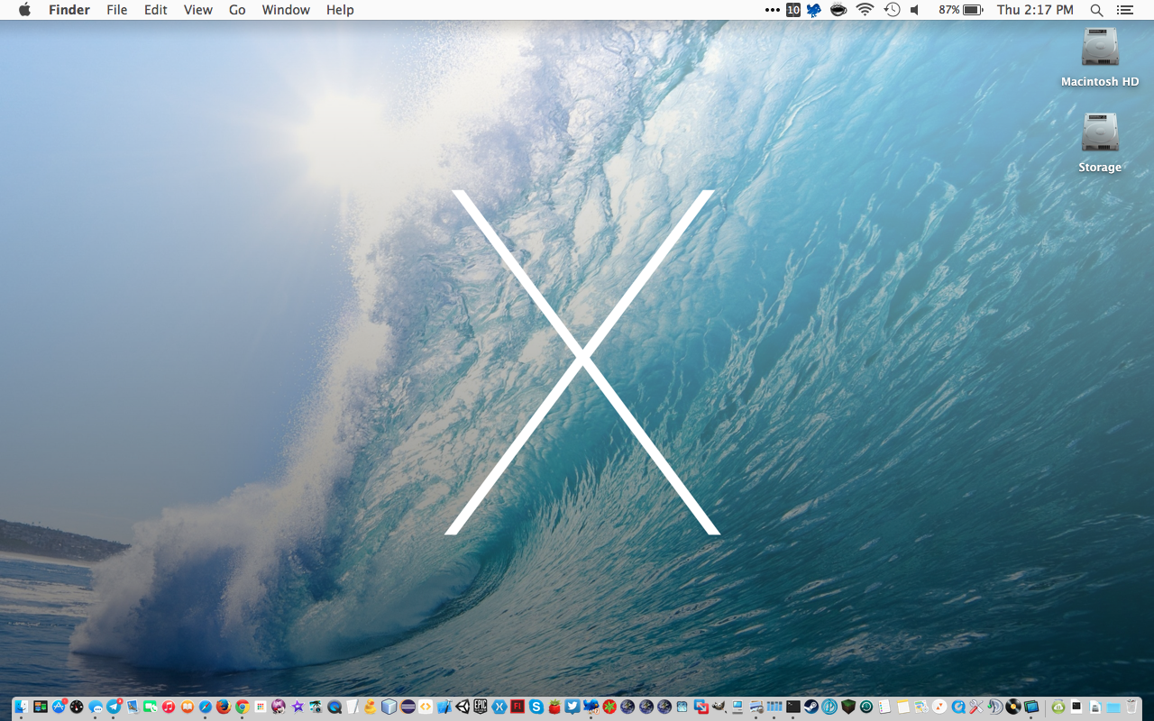Launch Eclipse from the Dock
The width and height of the screenshot is (1154, 721).
(x=408, y=707)
